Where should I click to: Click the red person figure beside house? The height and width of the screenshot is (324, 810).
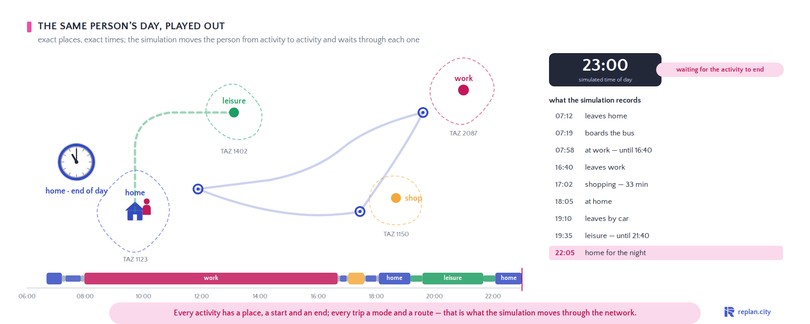[x=147, y=207]
